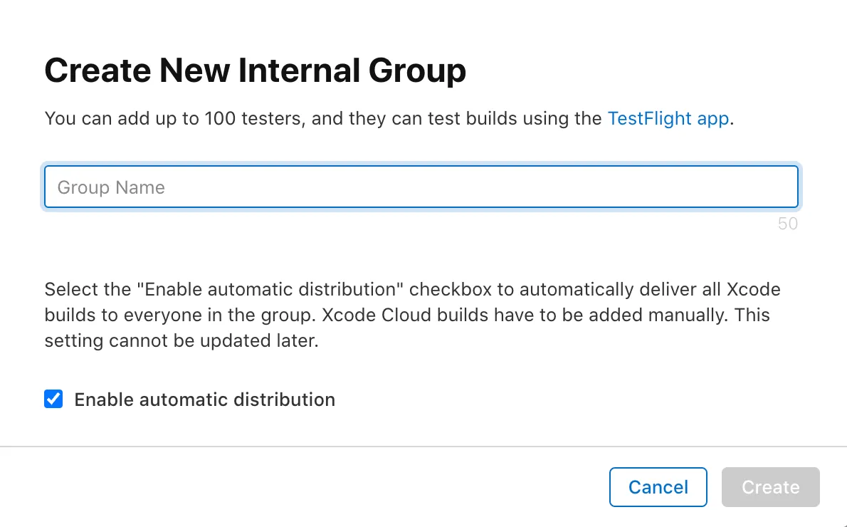Click the grayed-out Create button
The height and width of the screenshot is (527, 847).
[770, 487]
